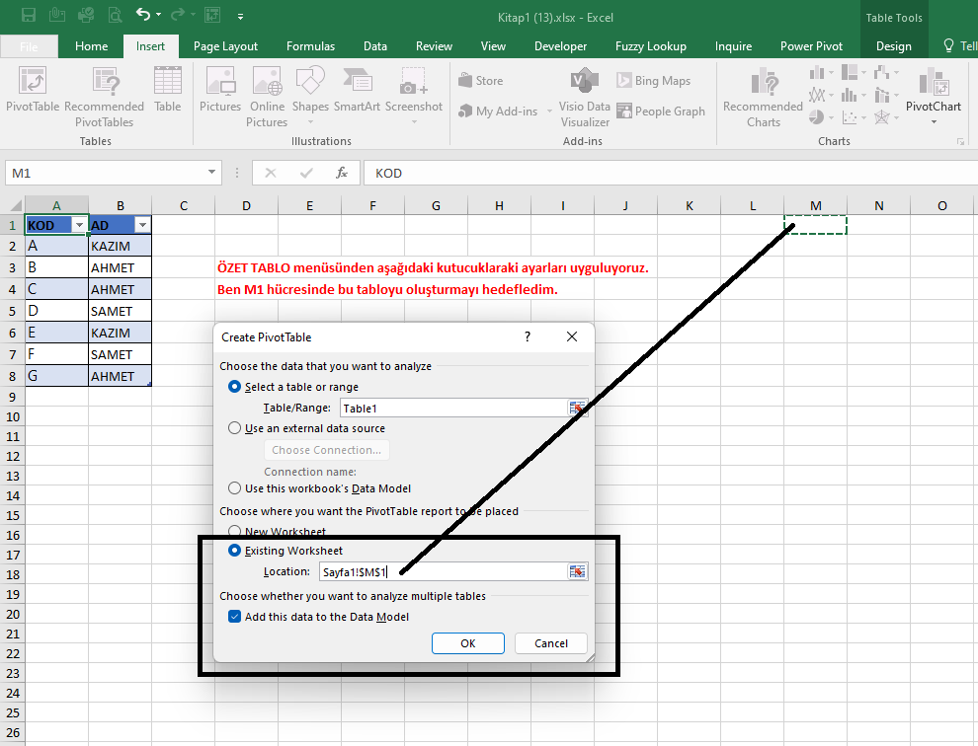Click the Redo arrow icon
Screen dimensions: 978x746
178,15
